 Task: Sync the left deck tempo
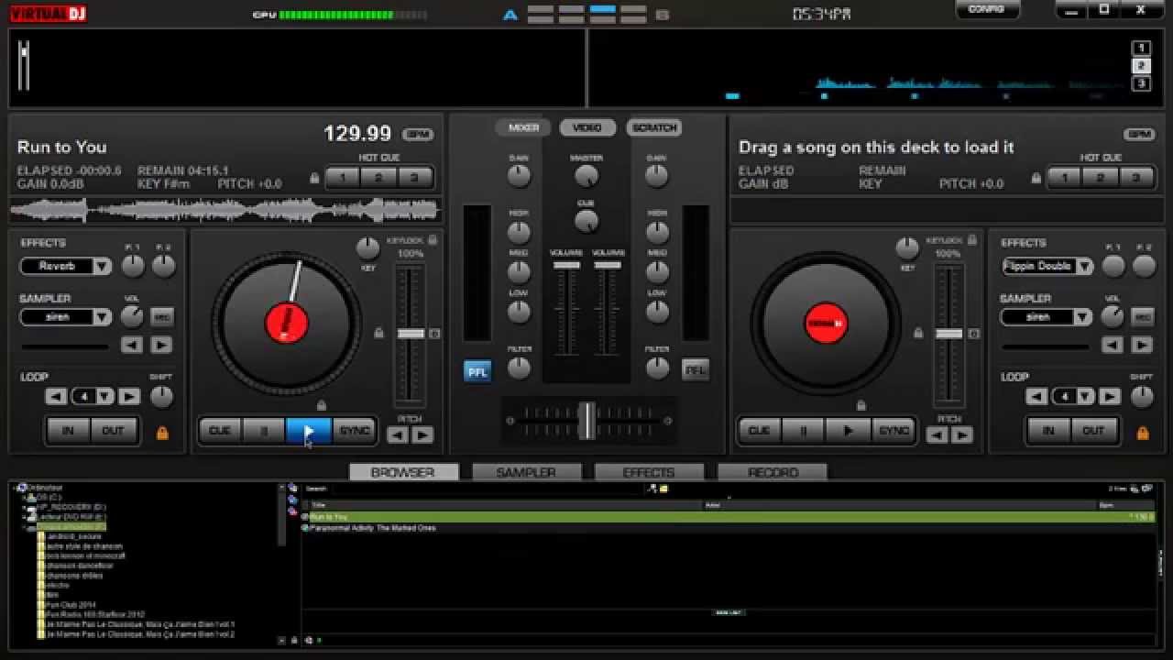click(355, 431)
